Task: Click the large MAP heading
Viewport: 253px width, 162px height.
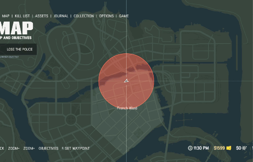Action: tap(16, 28)
